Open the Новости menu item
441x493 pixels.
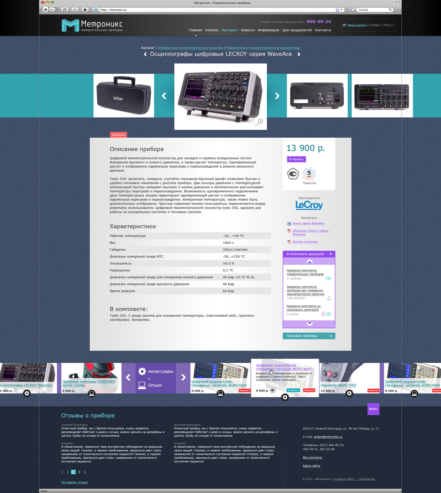(x=248, y=30)
